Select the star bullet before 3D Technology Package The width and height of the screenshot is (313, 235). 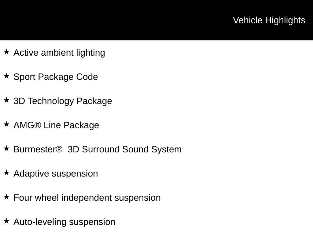(6, 100)
